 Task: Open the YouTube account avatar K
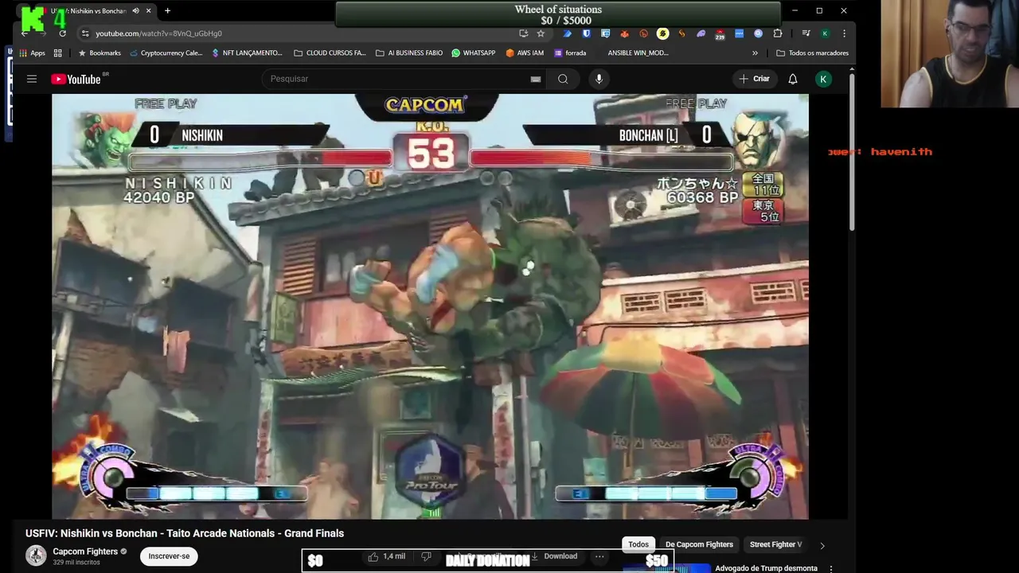pyautogui.click(x=824, y=79)
